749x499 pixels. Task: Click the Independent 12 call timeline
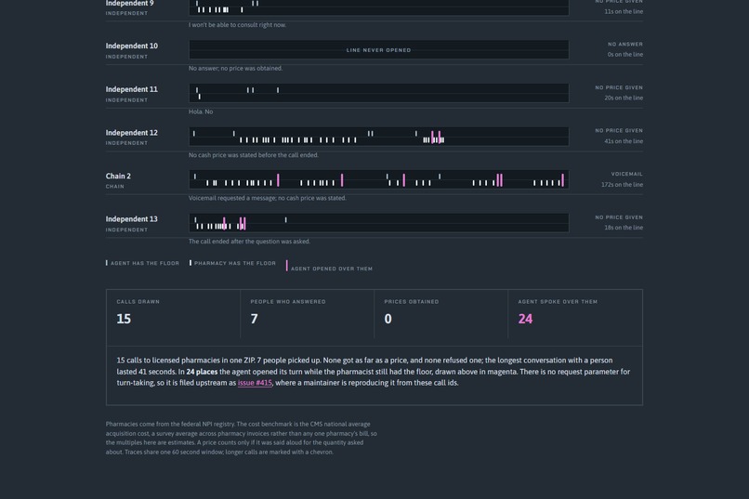coord(379,137)
